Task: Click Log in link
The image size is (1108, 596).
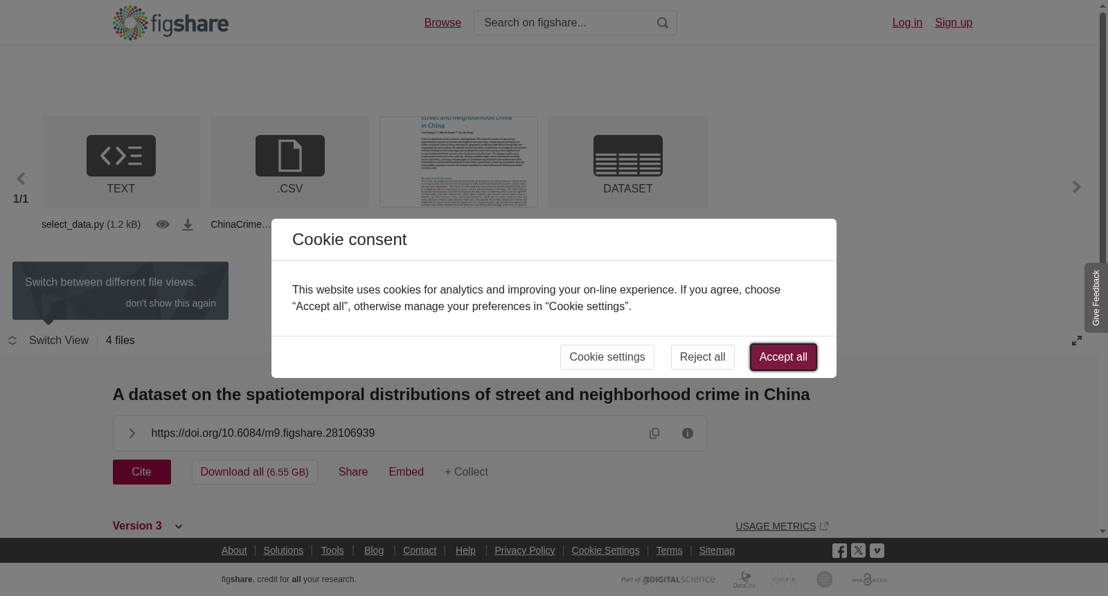Action: [907, 23]
